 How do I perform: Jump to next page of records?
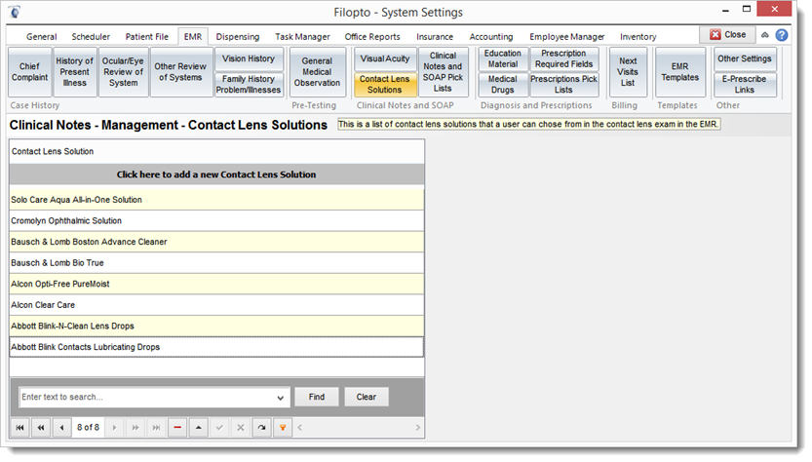click(x=135, y=427)
